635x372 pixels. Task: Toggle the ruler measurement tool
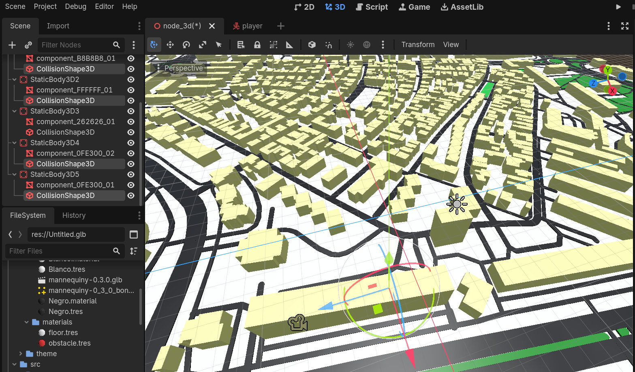pyautogui.click(x=289, y=45)
